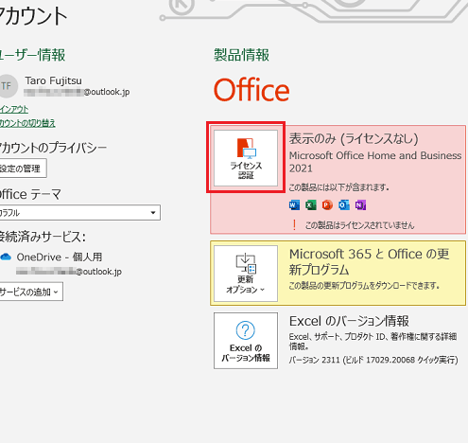Click the 設定の管理 button
468x443 pixels.
point(24,168)
